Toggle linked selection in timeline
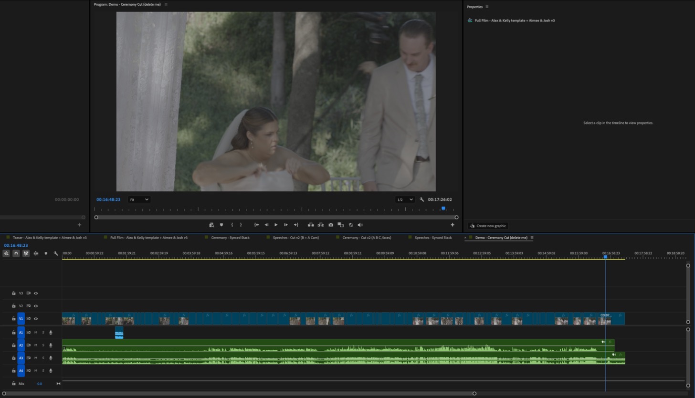The height and width of the screenshot is (398, 695). (26, 253)
